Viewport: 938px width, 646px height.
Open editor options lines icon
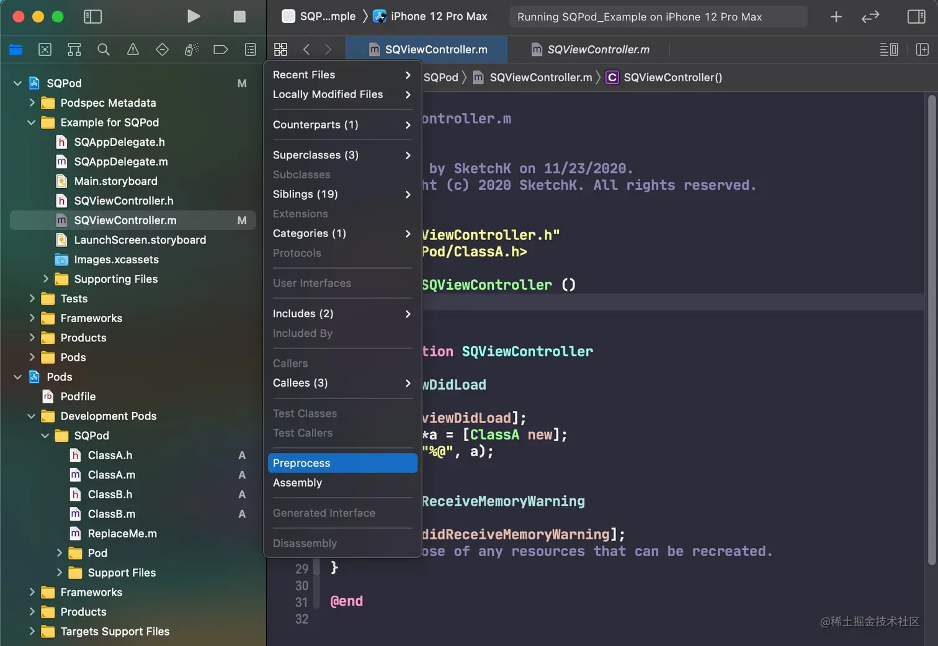889,49
